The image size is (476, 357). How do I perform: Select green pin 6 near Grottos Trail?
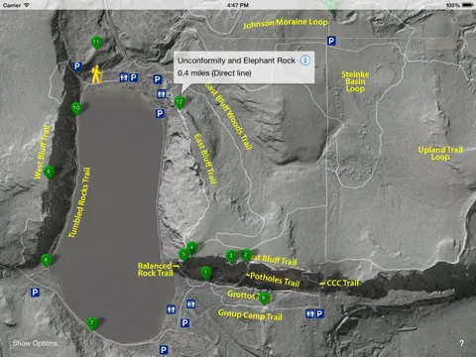click(264, 298)
